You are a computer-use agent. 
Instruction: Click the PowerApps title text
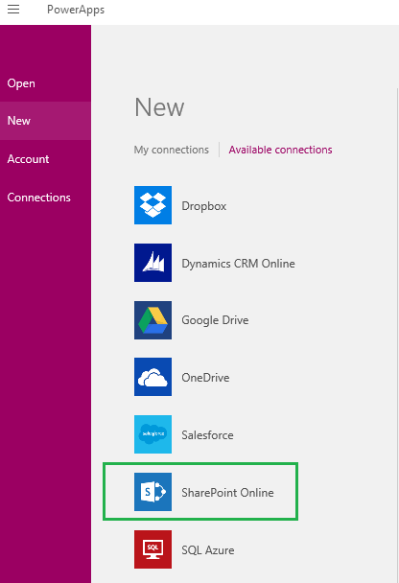(76, 10)
